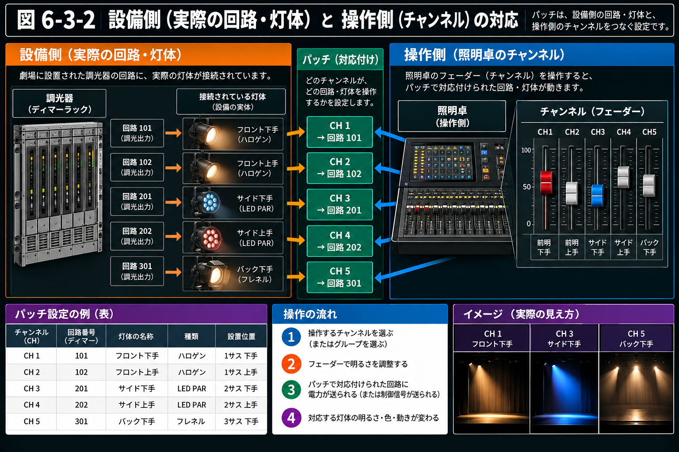The image size is (679, 452).
Task: Click the フレネル cell in the patch table
Action: (191, 422)
